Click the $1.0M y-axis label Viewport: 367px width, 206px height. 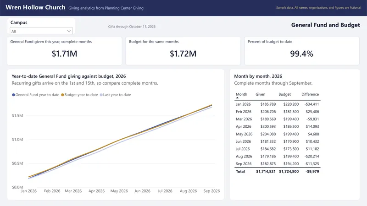click(17, 140)
